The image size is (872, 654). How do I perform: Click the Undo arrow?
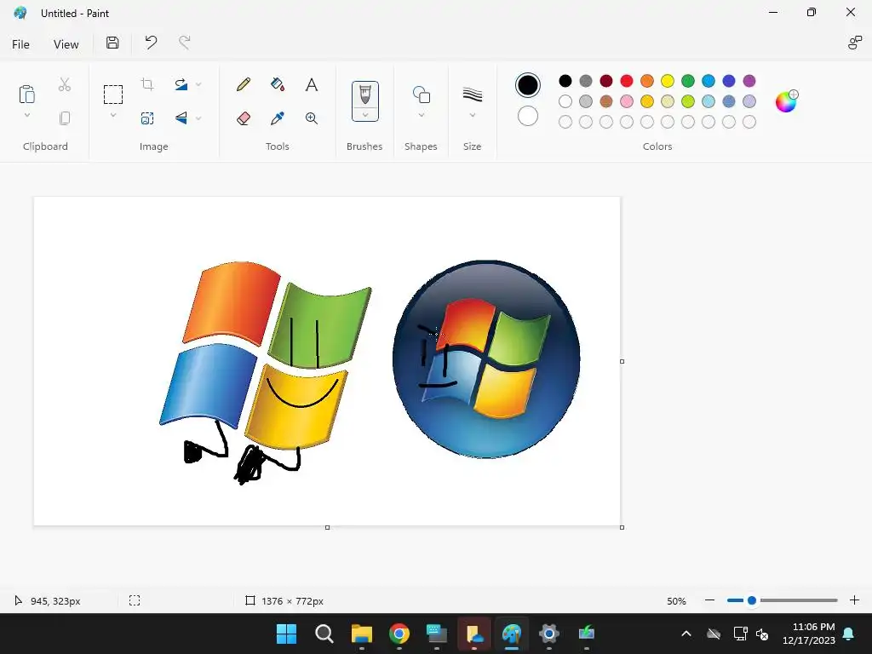point(151,43)
